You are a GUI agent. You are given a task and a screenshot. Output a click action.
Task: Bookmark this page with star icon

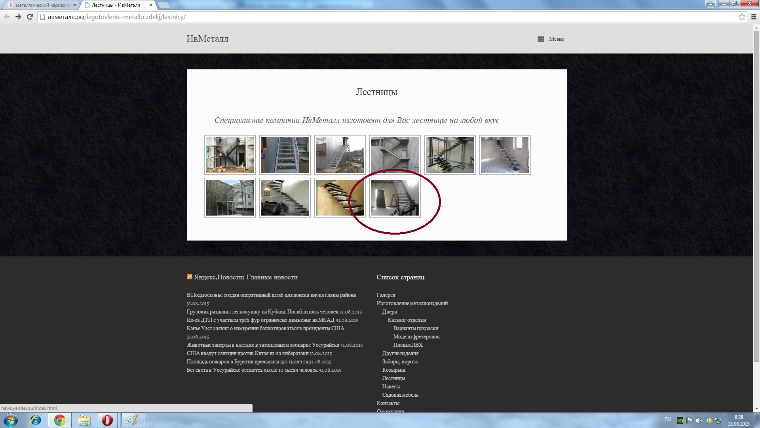(x=742, y=17)
